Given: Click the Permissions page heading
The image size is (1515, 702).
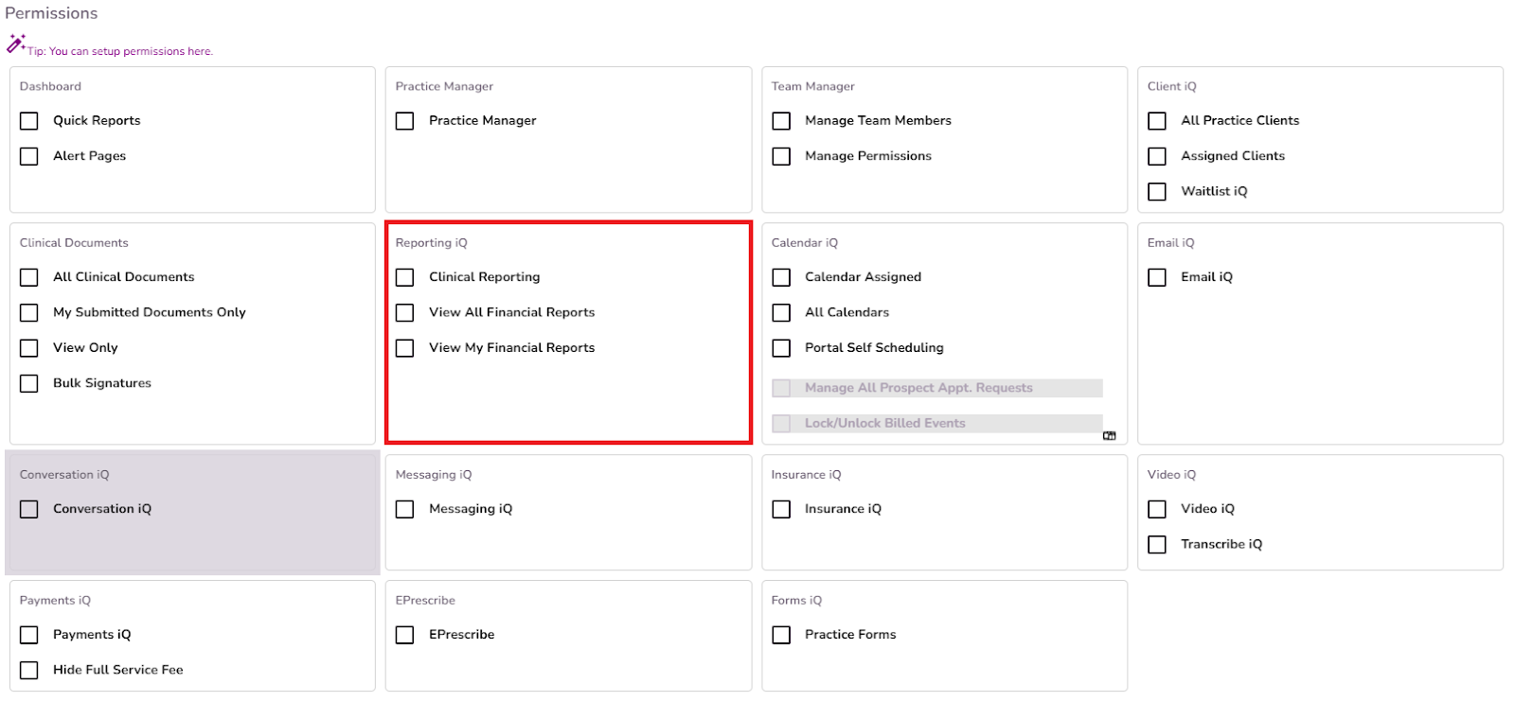Looking at the screenshot, I should click(x=51, y=13).
